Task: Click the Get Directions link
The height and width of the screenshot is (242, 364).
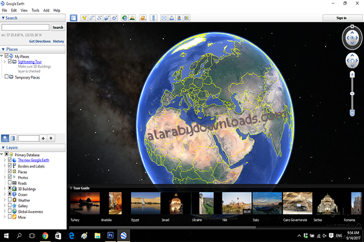Action: point(39,41)
